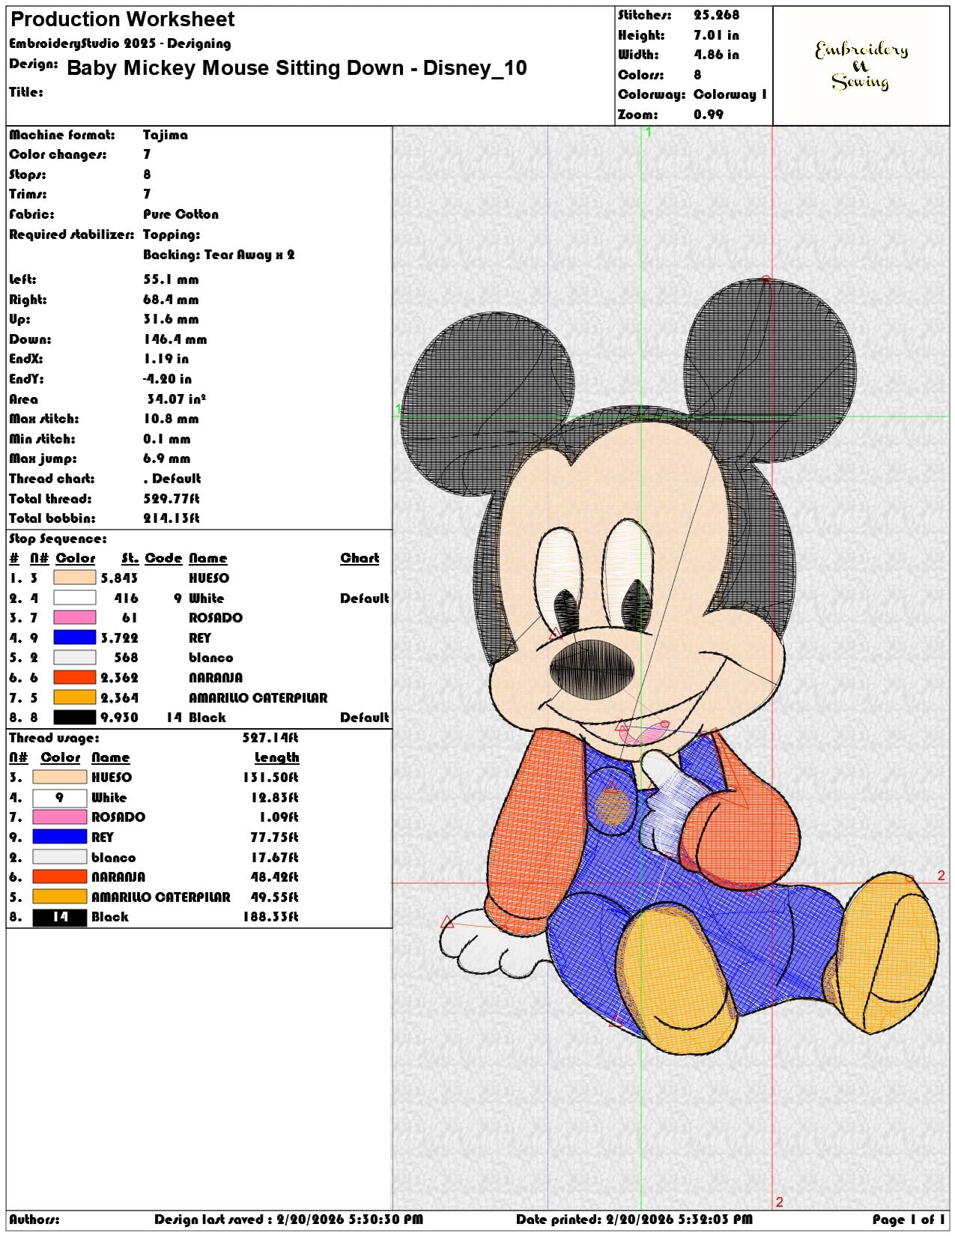Click the 'Stop Sequence:' section heading
Image resolution: width=955 pixels, height=1236 pixels.
click(58, 539)
